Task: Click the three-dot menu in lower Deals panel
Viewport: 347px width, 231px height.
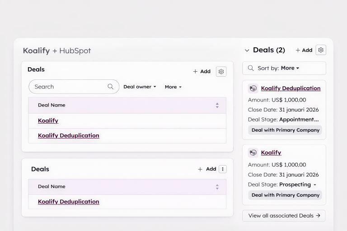Action: coord(223,169)
